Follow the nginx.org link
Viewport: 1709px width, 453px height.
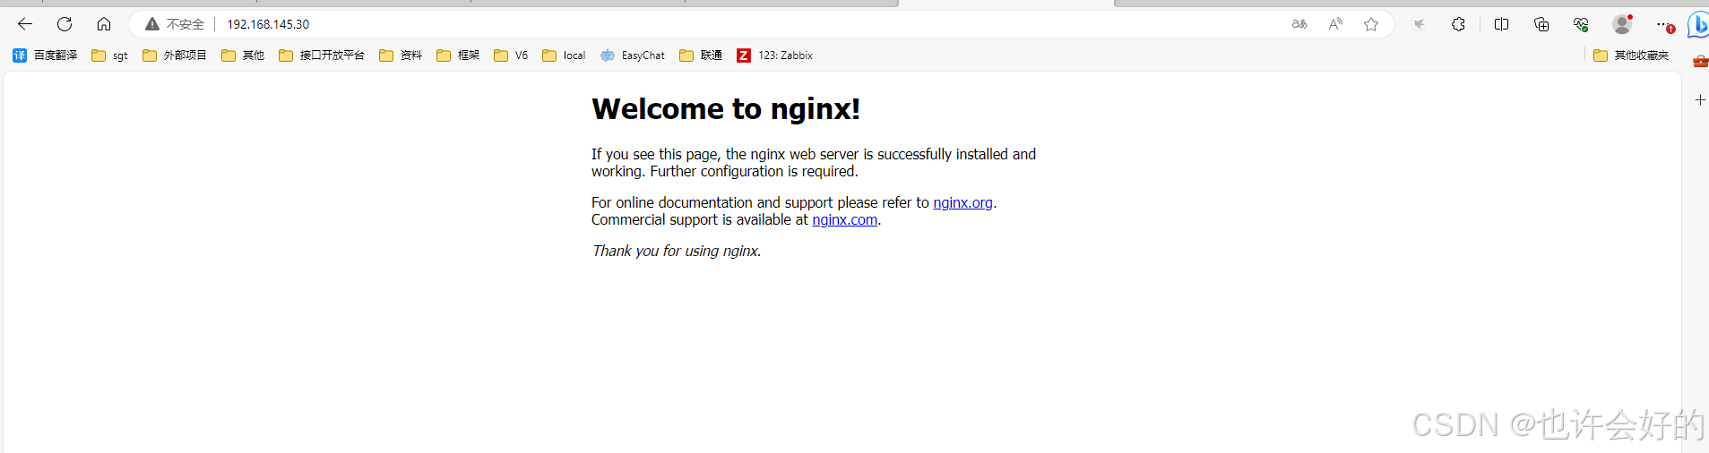click(x=962, y=202)
